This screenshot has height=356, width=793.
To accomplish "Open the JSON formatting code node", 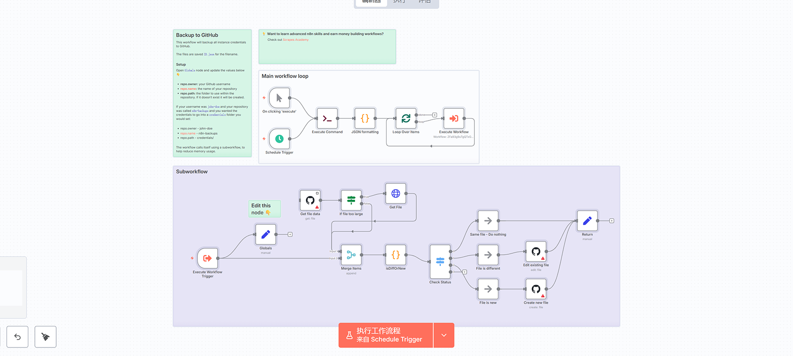I will pyautogui.click(x=365, y=119).
